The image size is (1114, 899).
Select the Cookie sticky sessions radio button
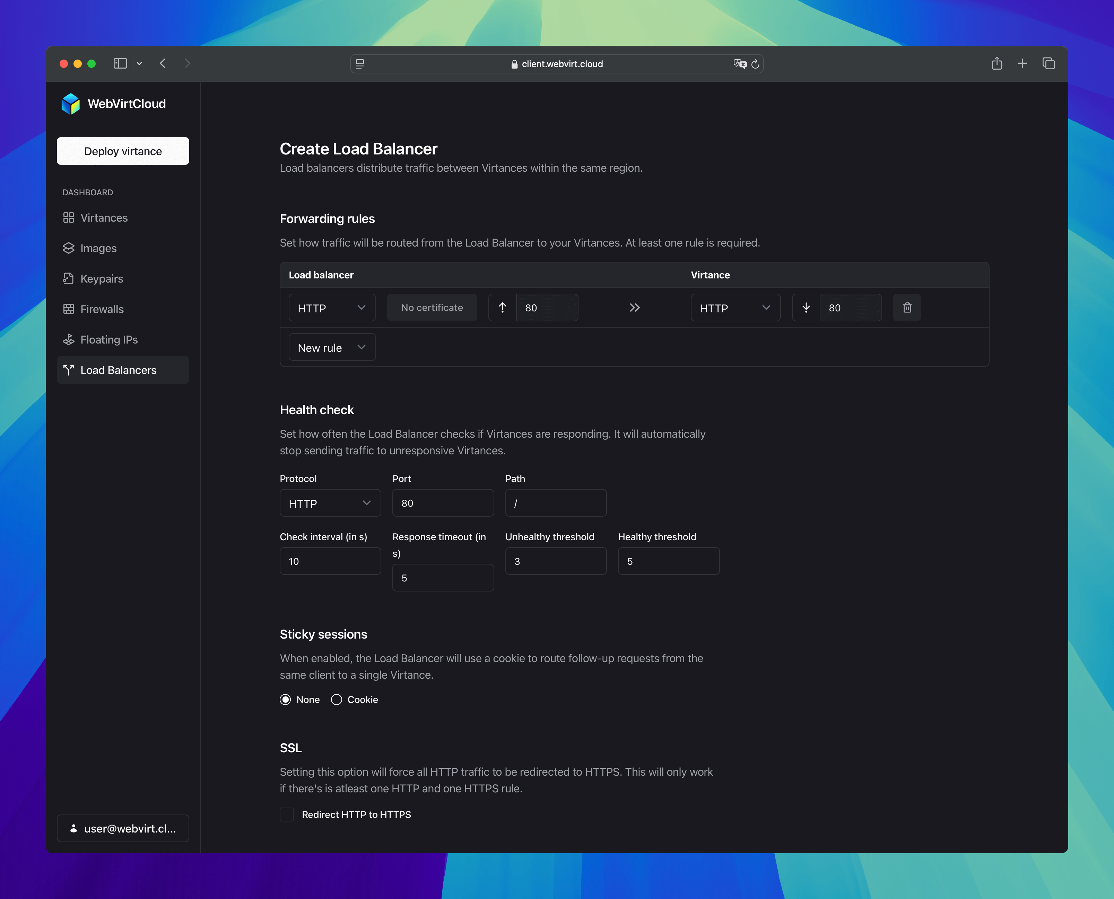pos(336,700)
